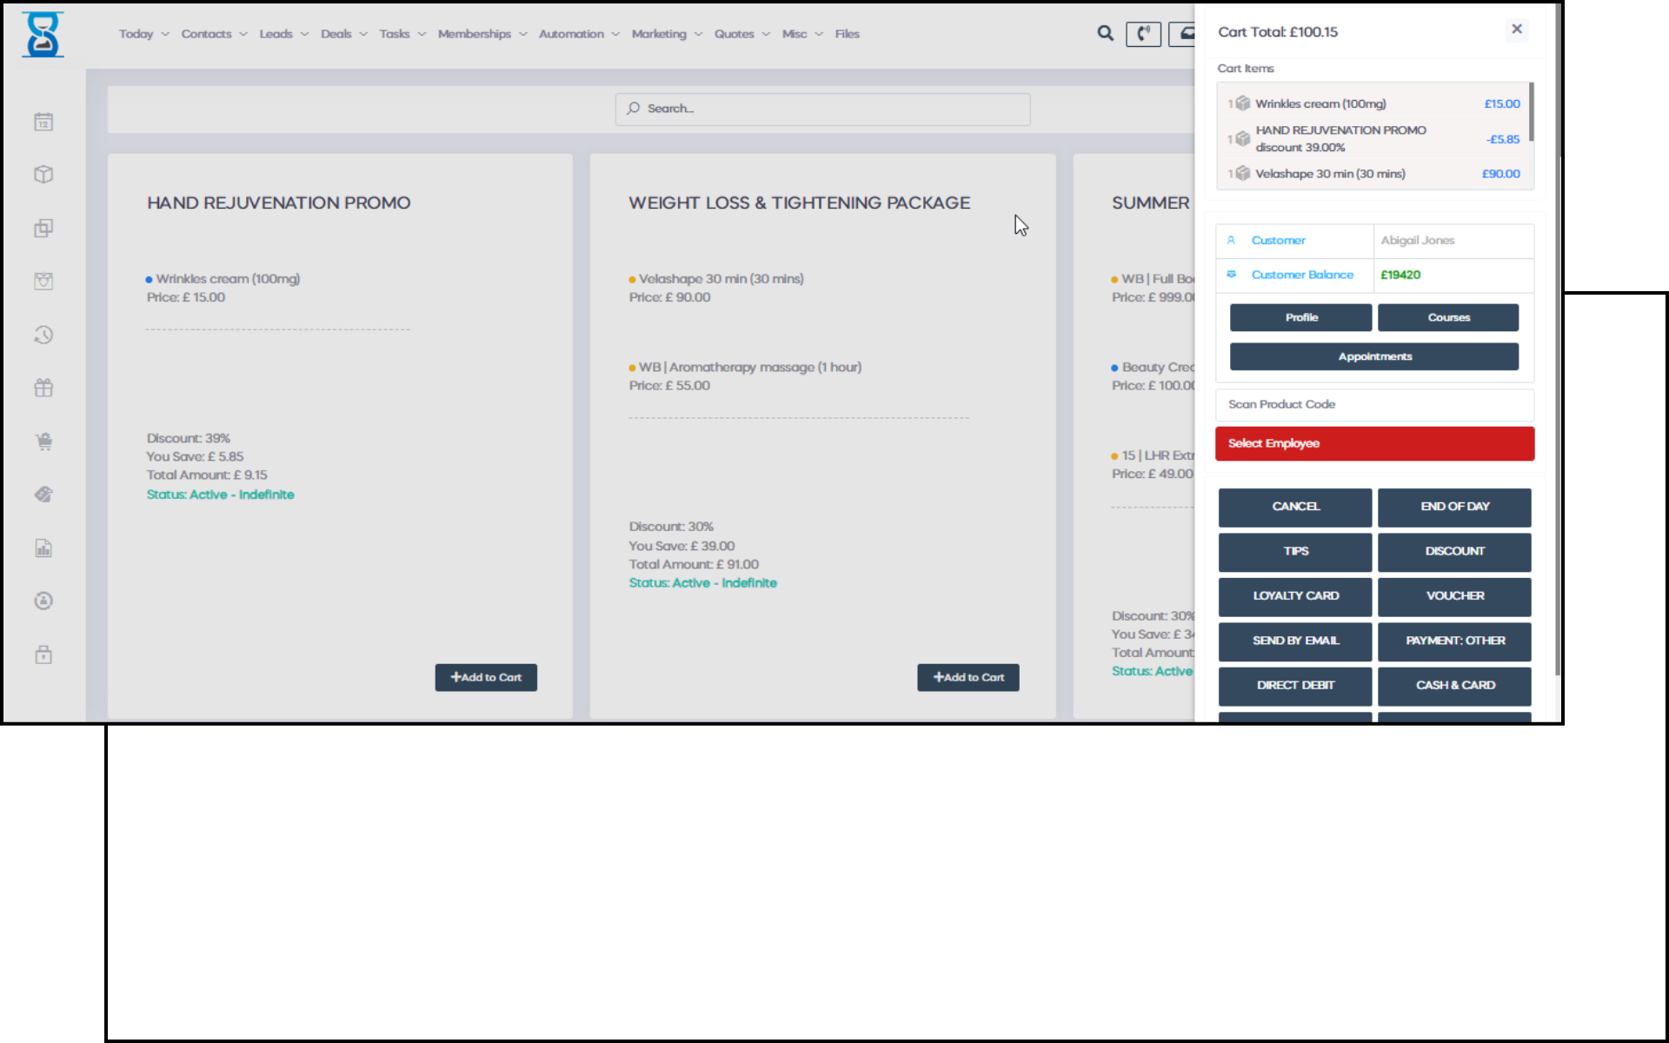Expand the Memberships dropdown menu
This screenshot has height=1043, width=1669.
482,34
